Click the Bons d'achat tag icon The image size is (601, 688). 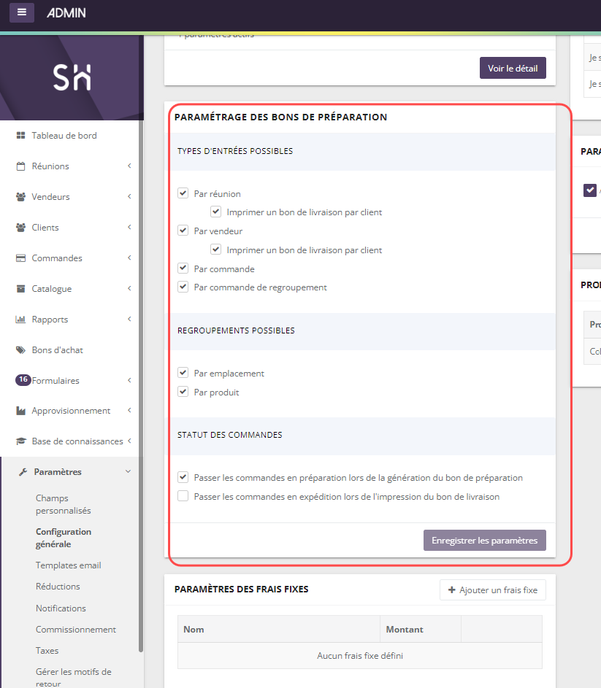[20, 350]
